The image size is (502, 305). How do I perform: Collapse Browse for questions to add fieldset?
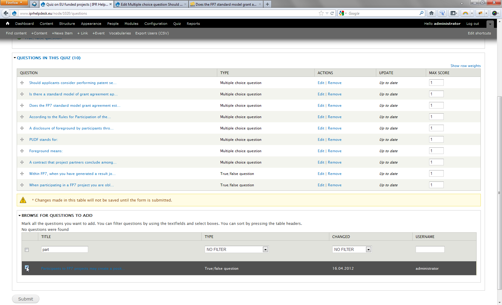57,215
